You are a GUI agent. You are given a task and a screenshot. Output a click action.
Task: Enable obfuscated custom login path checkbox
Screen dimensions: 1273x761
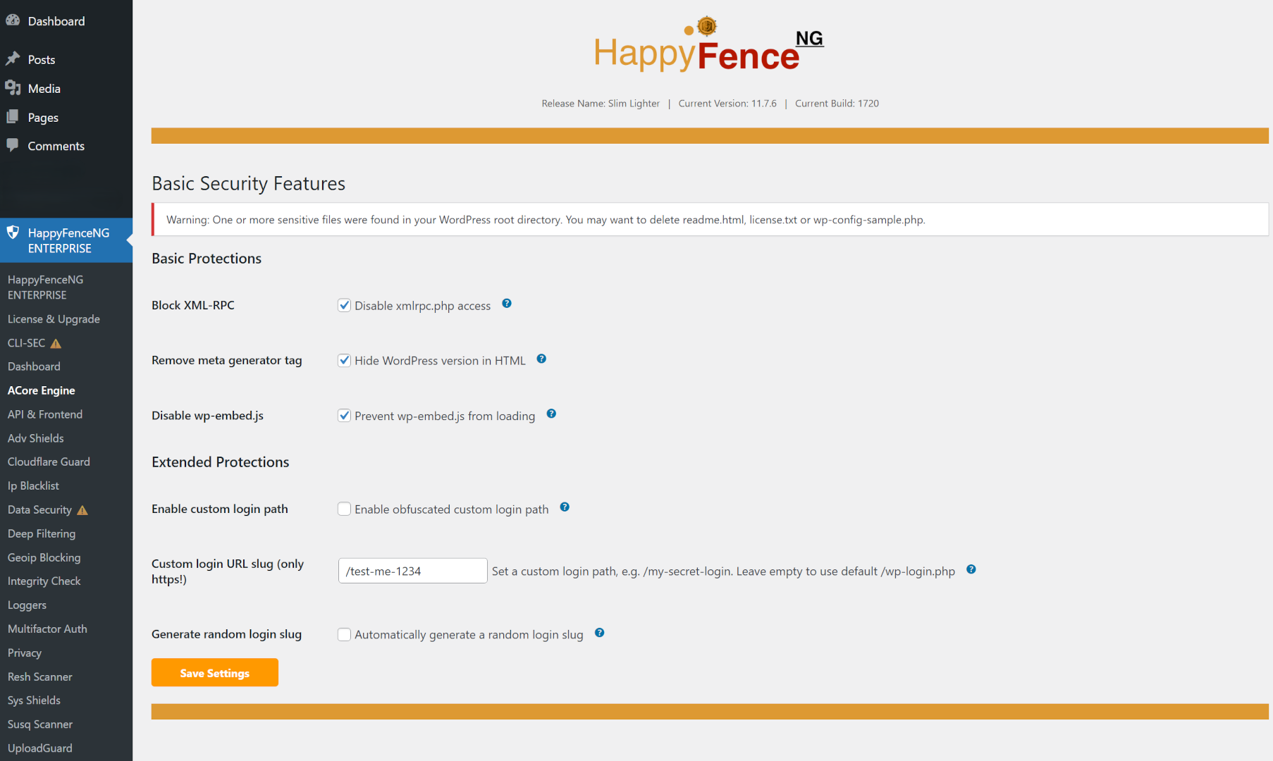[345, 509]
